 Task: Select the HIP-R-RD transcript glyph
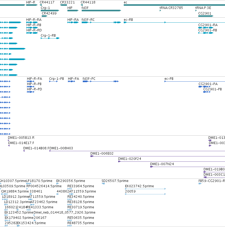coord(32,33)
